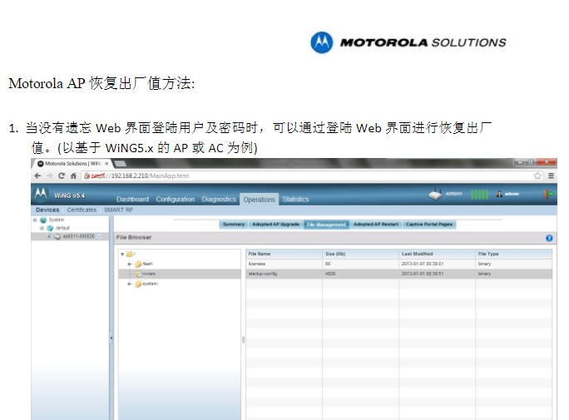This screenshot has height=420, width=569.
Task: Collapse the root folder triangle
Action: (122, 254)
